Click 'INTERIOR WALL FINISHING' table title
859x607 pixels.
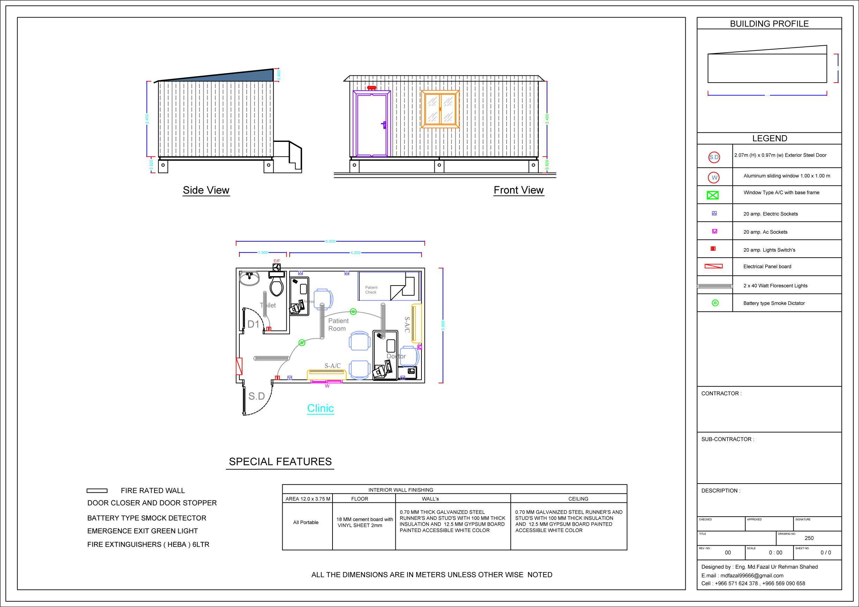[401, 490]
